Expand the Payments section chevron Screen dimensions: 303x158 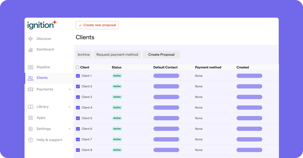[x=69, y=89]
